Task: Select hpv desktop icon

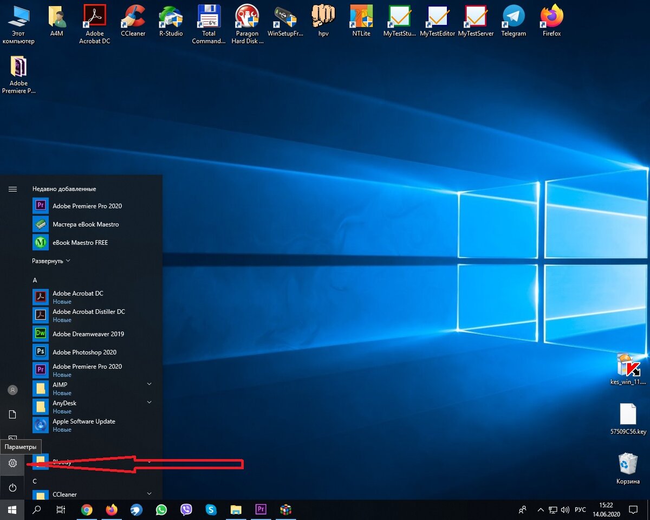Action: 323,22
